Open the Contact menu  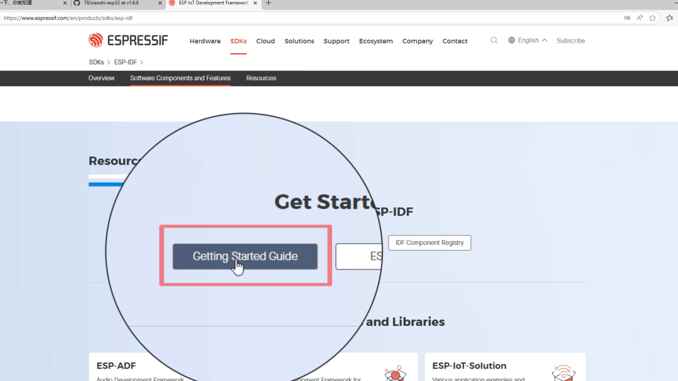pyautogui.click(x=455, y=41)
